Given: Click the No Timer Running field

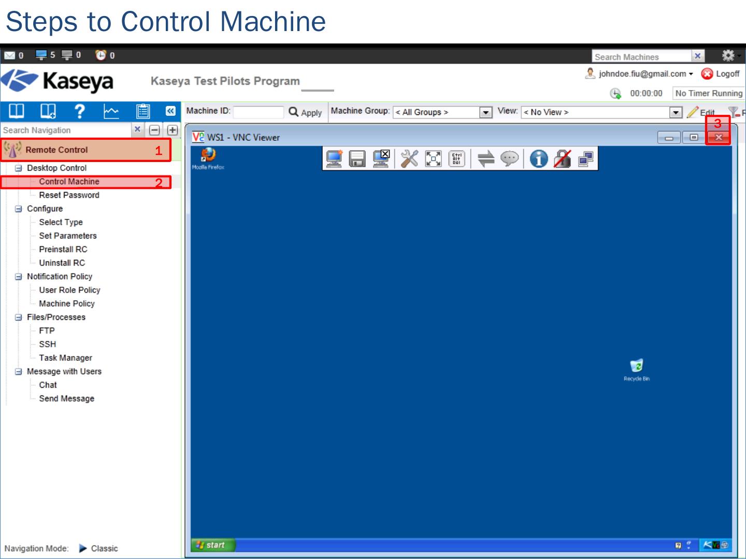Looking at the screenshot, I should click(708, 93).
